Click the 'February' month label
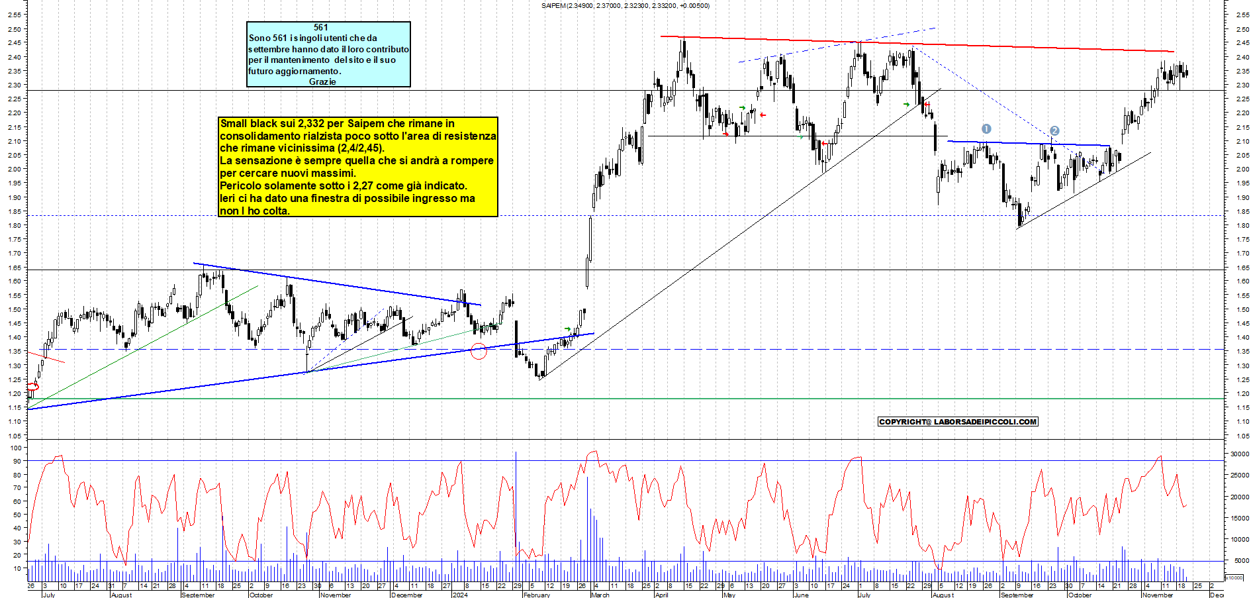1251x598 pixels. pos(536,595)
